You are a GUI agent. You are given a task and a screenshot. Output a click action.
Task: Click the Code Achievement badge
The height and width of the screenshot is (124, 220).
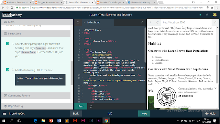[x=167, y=96]
